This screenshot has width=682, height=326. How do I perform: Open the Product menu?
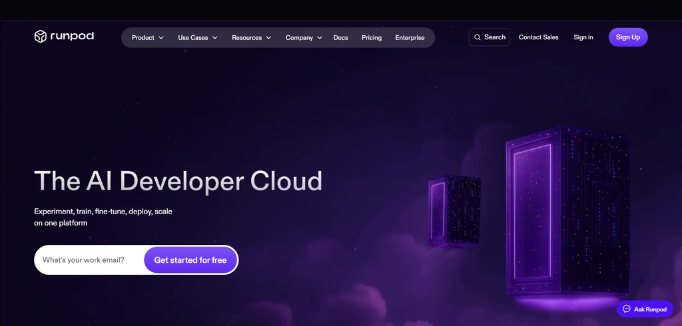click(143, 38)
